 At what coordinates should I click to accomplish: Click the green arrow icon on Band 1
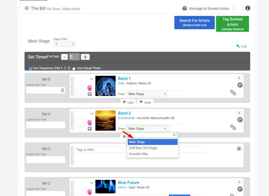coord(91,79)
